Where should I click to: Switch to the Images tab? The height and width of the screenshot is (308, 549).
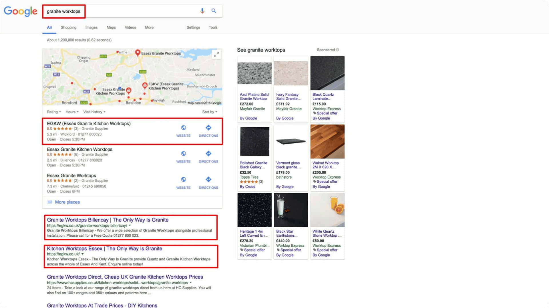[91, 27]
